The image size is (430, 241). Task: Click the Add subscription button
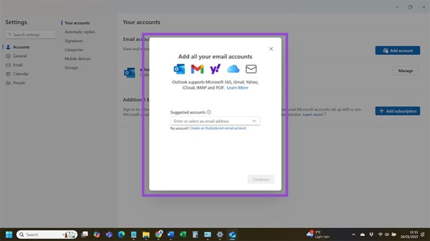point(397,111)
